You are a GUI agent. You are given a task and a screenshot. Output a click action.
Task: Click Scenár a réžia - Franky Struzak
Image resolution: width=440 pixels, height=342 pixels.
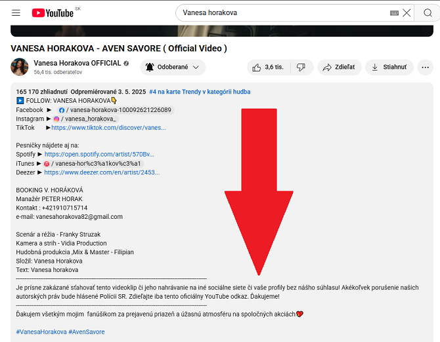(58, 235)
